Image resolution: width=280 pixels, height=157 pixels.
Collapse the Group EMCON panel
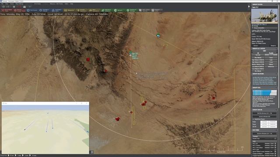click(276, 109)
